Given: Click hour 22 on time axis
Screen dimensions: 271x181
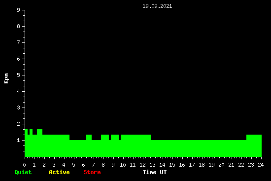Looking at the screenshot, I should (x=241, y=165).
